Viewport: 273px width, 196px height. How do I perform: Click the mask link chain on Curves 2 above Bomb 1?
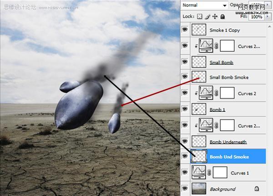click(x=216, y=93)
